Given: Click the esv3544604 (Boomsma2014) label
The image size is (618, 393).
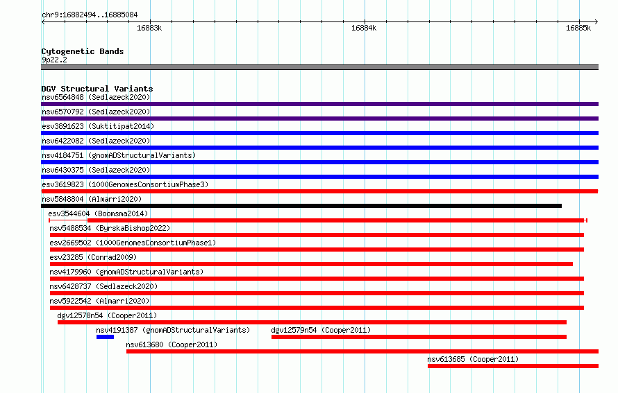Looking at the screenshot, I should click(98, 213).
